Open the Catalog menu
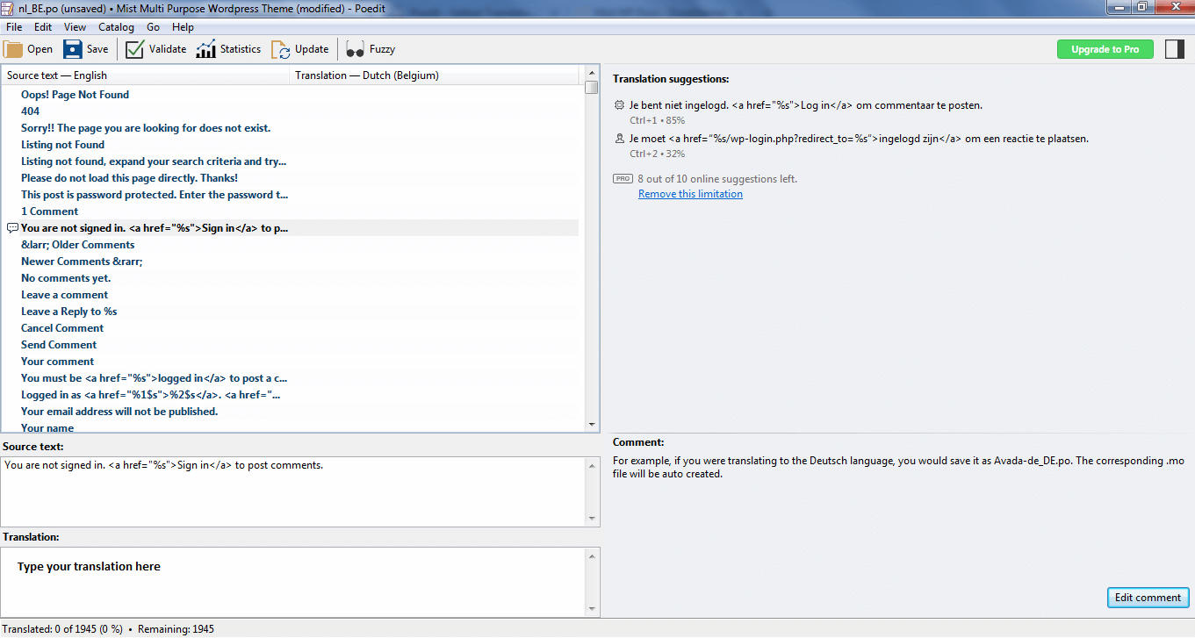This screenshot has height=638, width=1195. coord(116,27)
